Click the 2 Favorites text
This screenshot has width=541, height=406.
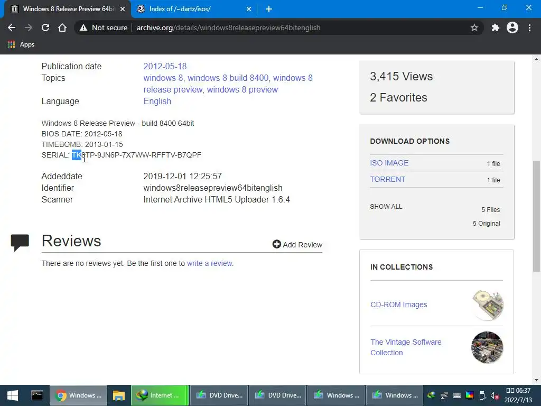pos(398,97)
